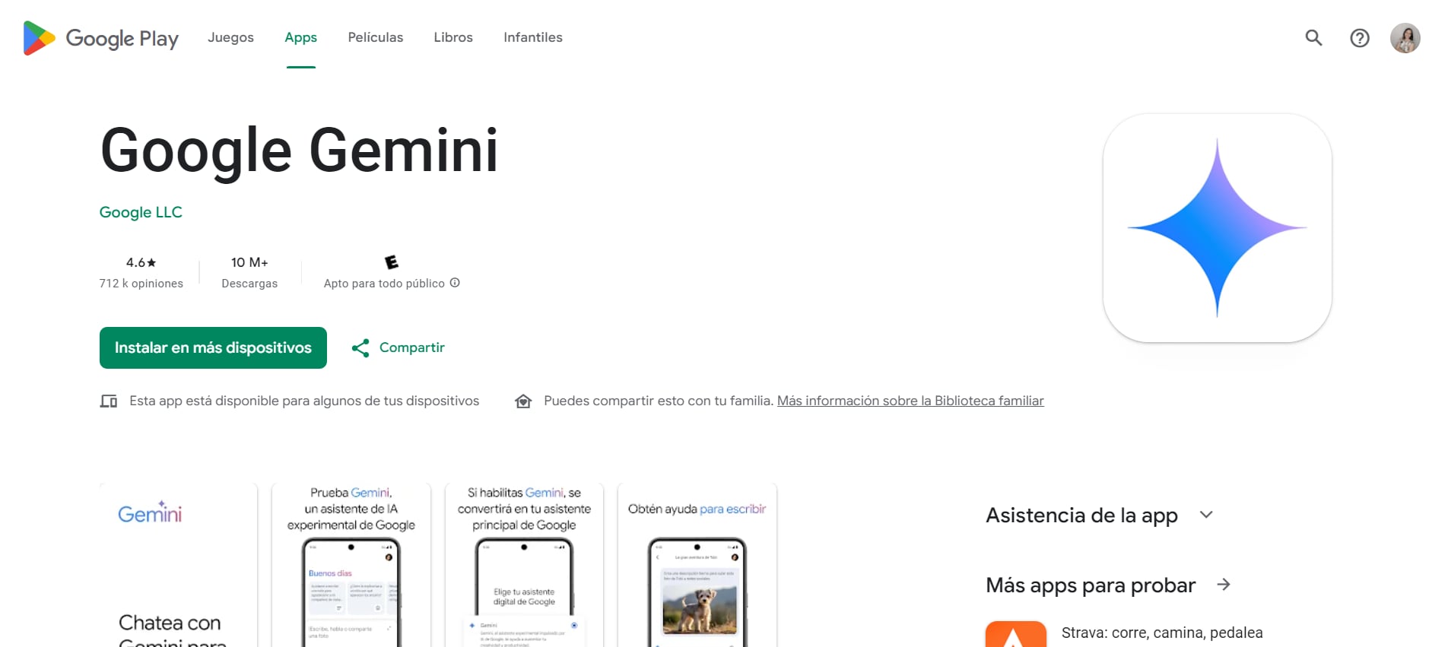Image resolution: width=1429 pixels, height=647 pixels.
Task: Switch to the Infantiles tab
Action: pyautogui.click(x=532, y=37)
